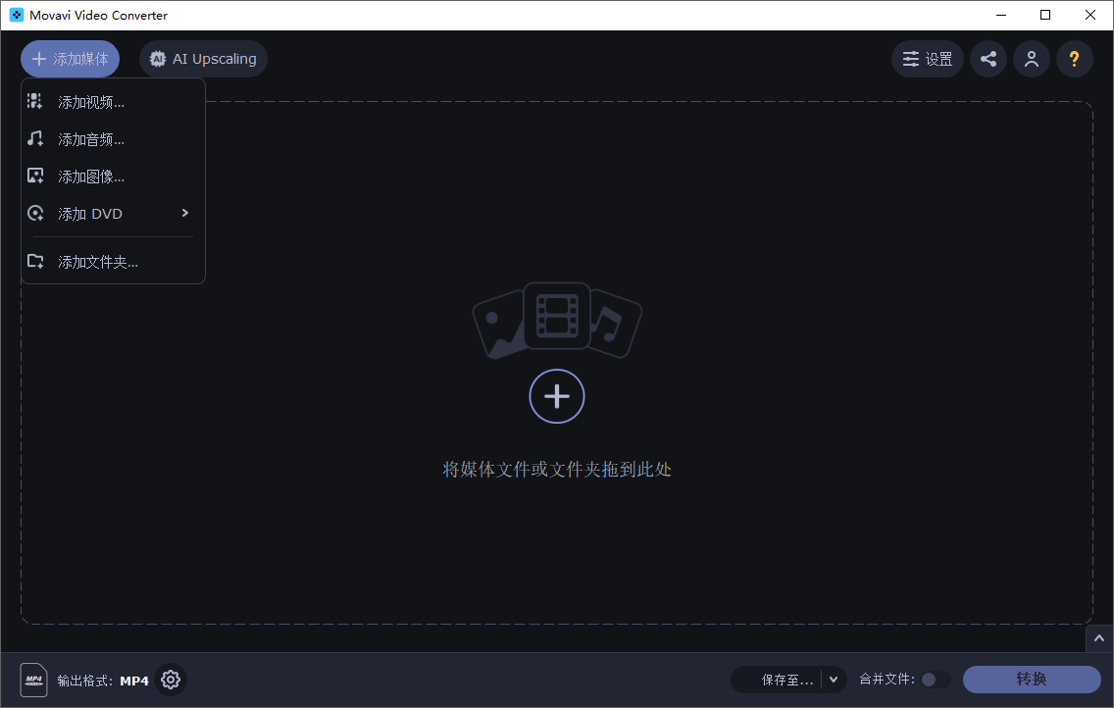The width and height of the screenshot is (1114, 708).
Task: Close the Movavi Video Converter window
Action: coord(1090,15)
